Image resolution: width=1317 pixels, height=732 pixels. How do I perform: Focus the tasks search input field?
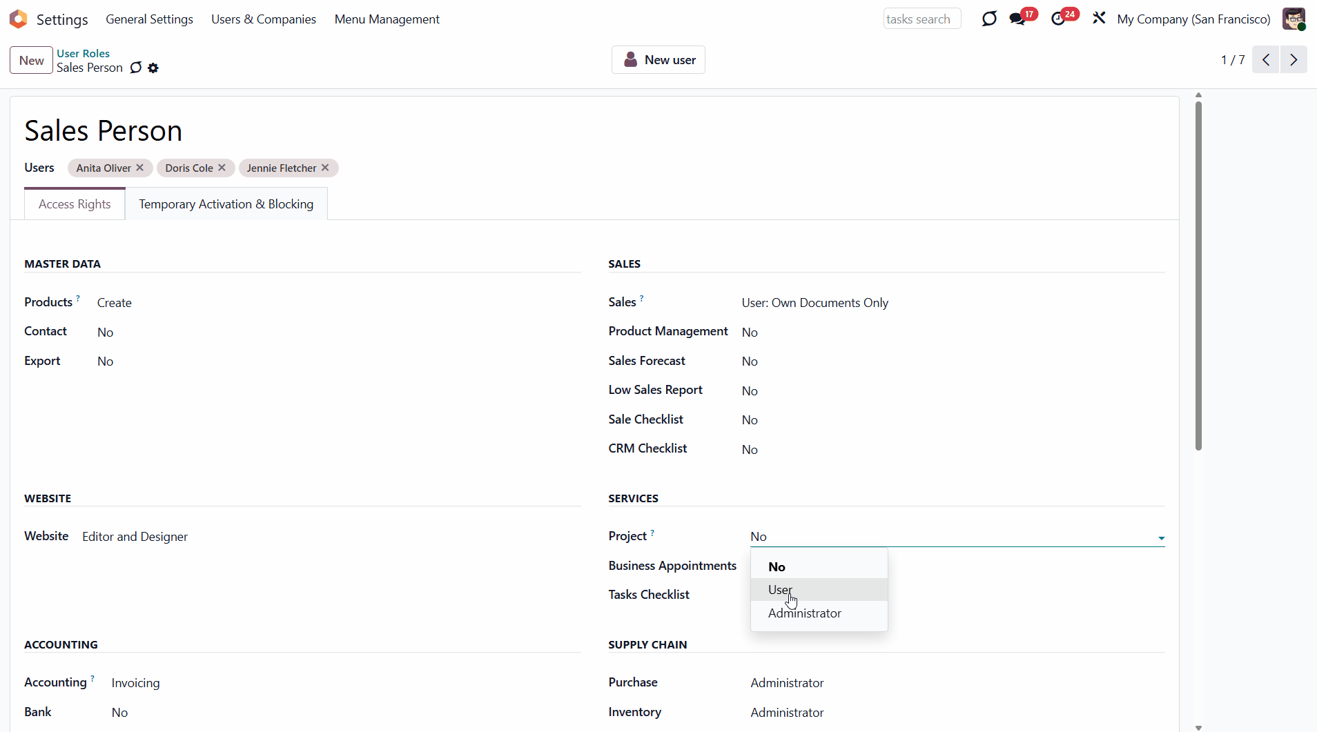tap(921, 19)
